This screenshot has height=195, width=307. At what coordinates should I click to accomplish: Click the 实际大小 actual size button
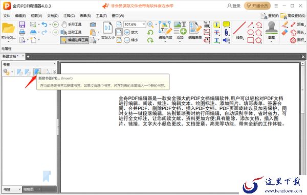(x=107, y=31)
